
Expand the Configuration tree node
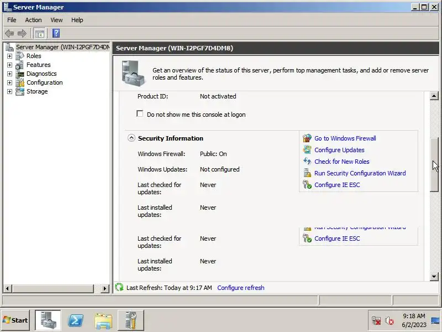(9, 82)
